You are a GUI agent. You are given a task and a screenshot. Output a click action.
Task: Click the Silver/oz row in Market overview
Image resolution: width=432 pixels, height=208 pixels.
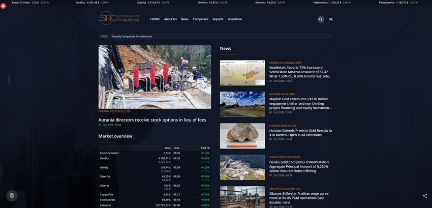[155, 178]
